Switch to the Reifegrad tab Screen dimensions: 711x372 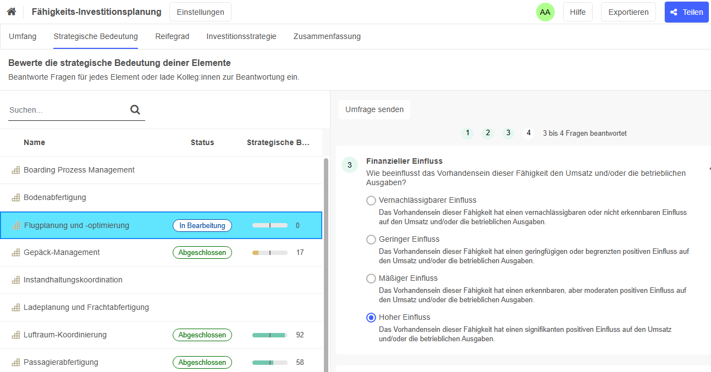[172, 36]
